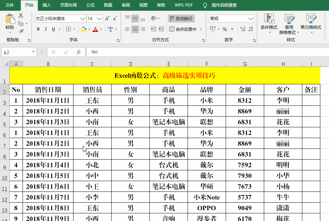Open the 常规 number format dropdown
Image resolution: width=329 pixels, height=221 pixels.
251,18
